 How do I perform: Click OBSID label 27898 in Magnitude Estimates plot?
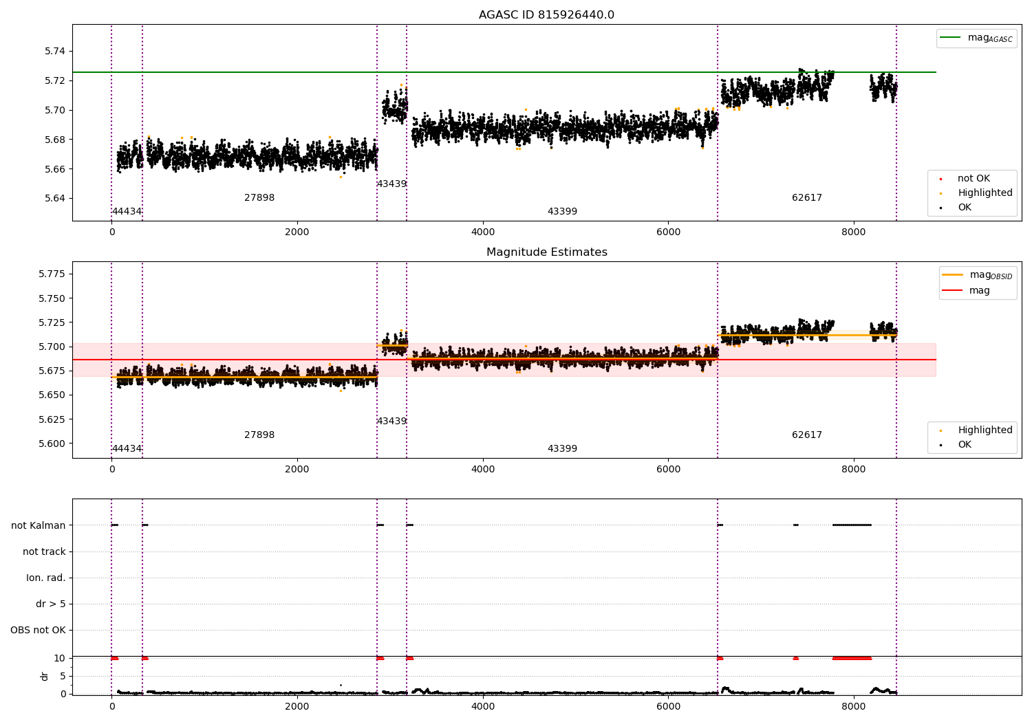[259, 435]
